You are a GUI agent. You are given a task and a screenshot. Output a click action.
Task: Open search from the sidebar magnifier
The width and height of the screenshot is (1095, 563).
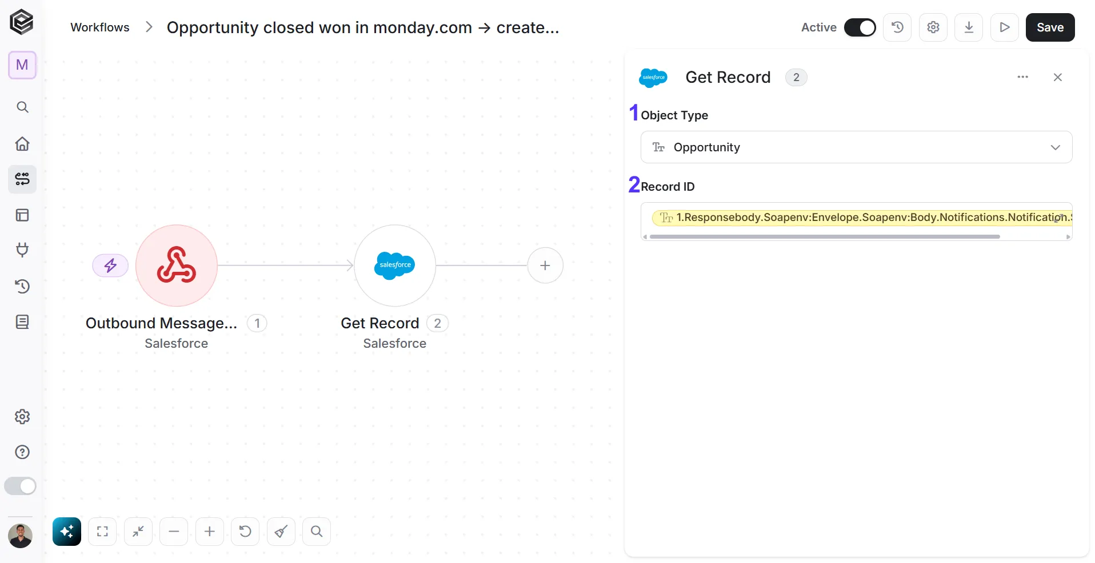pyautogui.click(x=22, y=107)
